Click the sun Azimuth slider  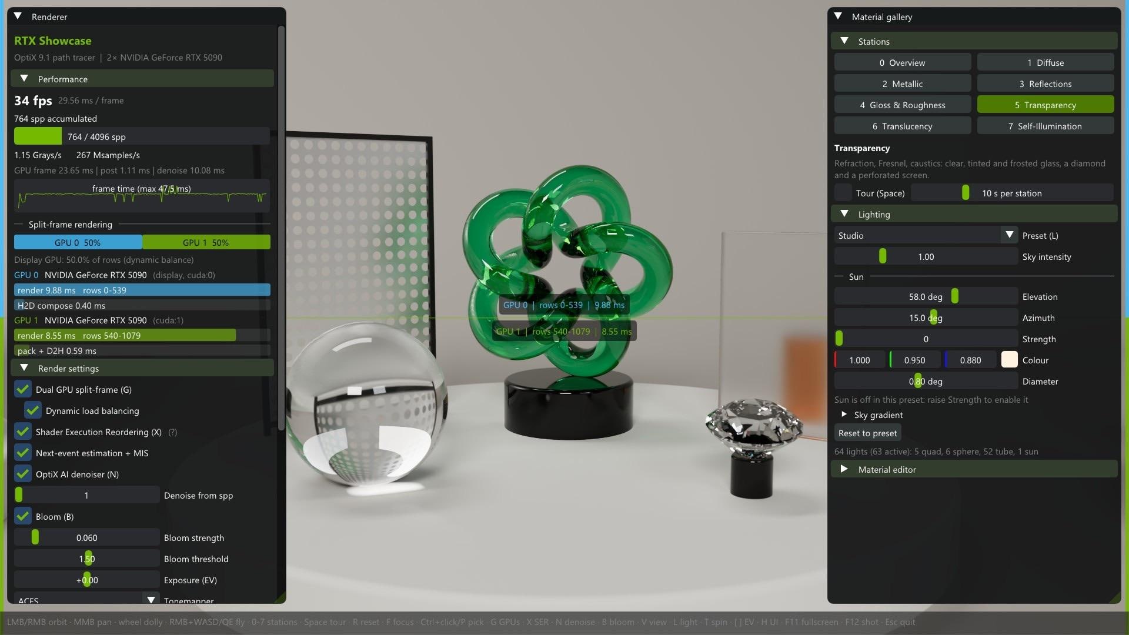pyautogui.click(x=926, y=317)
